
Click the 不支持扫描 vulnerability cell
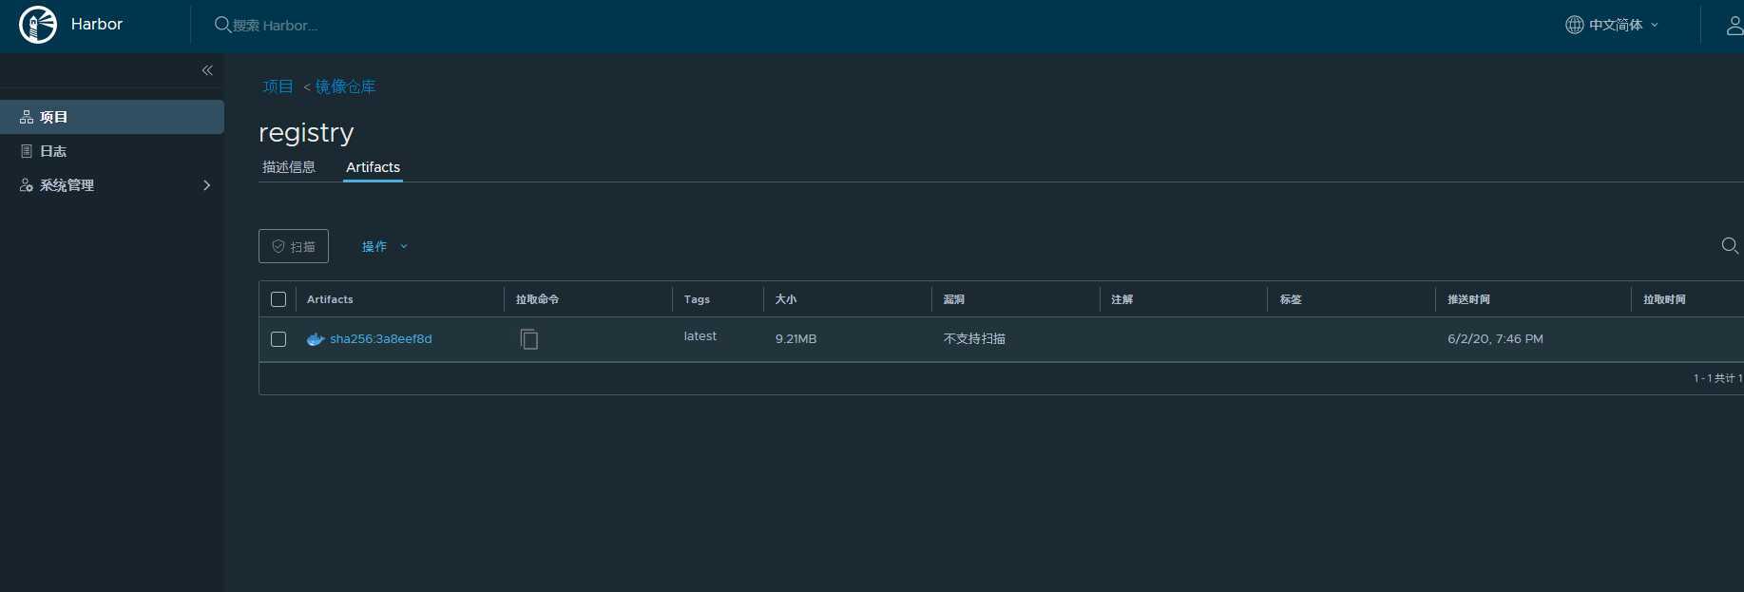point(974,339)
